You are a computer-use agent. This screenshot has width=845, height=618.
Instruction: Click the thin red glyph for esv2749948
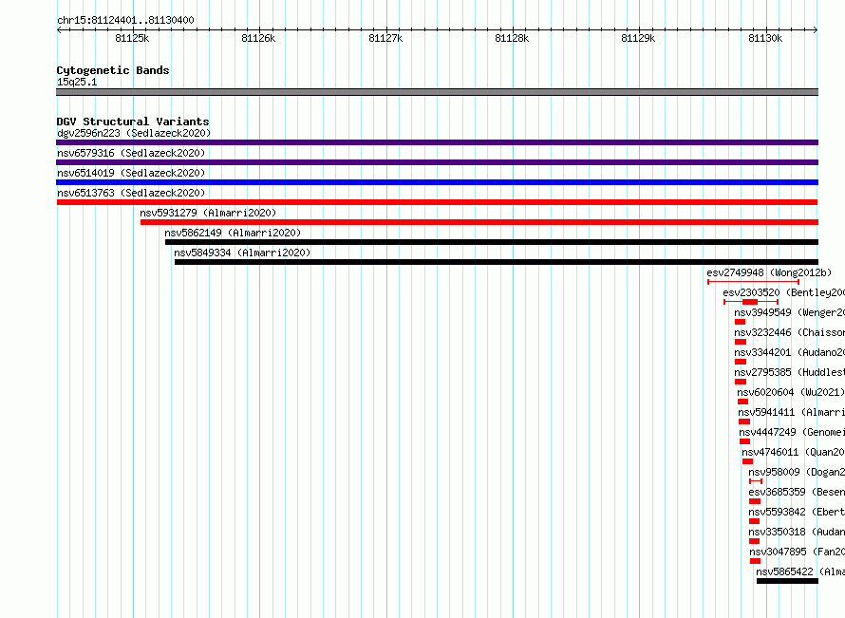[x=754, y=282]
